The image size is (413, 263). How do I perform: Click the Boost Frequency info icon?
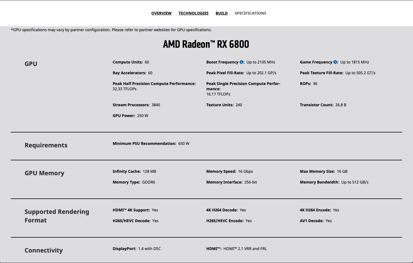click(241, 62)
